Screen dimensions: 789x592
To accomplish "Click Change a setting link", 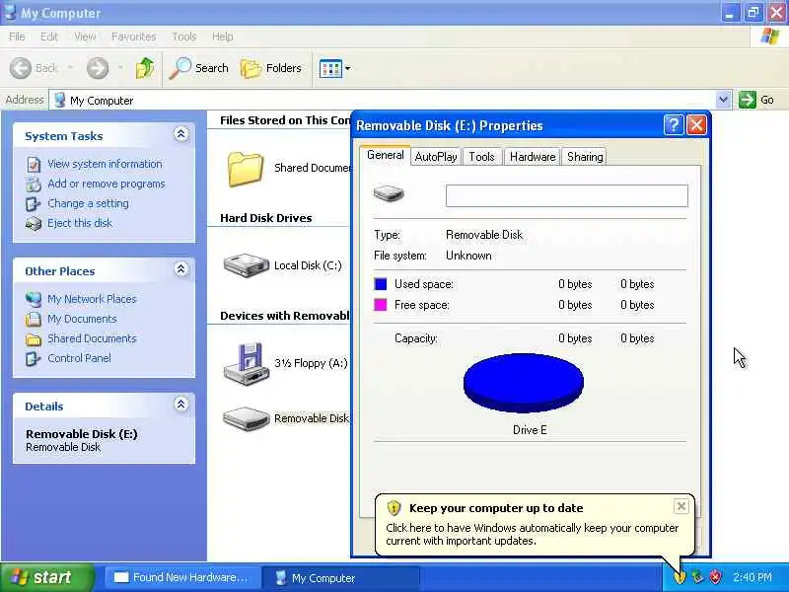I will click(88, 203).
